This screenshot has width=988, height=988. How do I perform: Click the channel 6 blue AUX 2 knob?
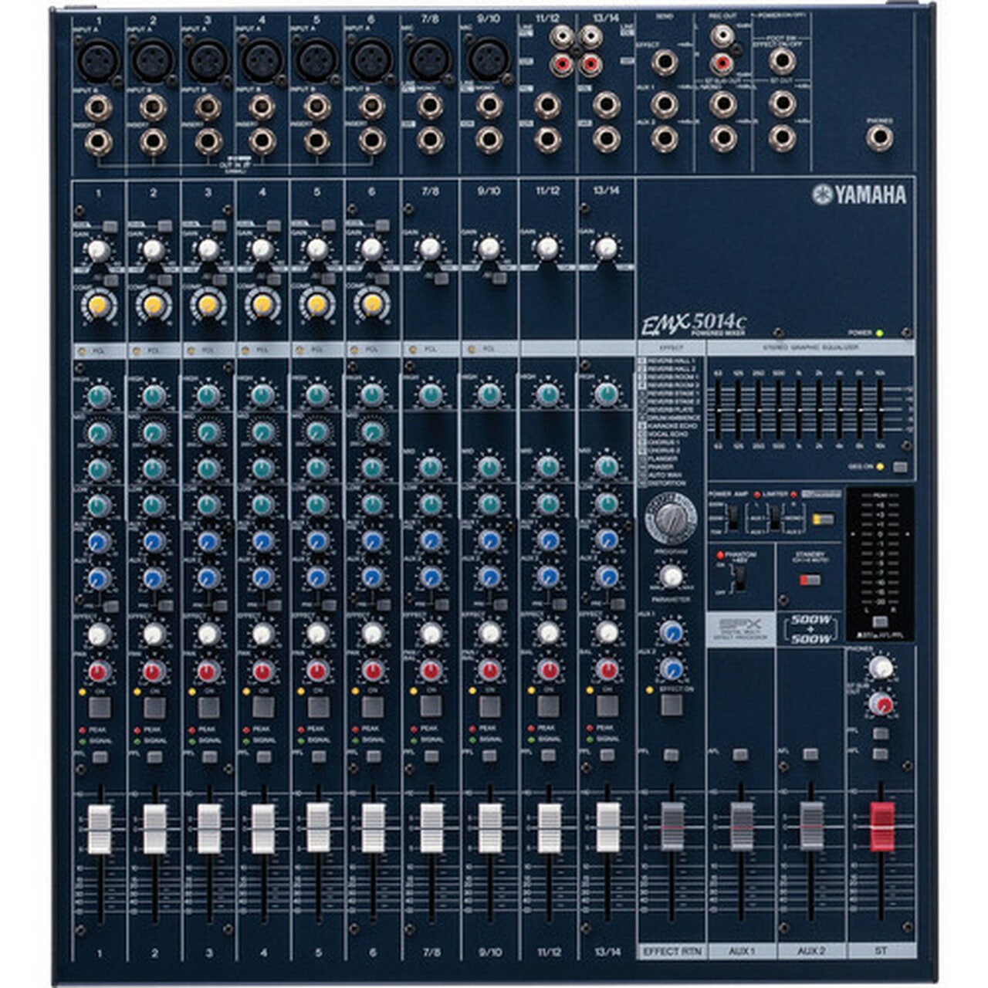pyautogui.click(x=371, y=577)
